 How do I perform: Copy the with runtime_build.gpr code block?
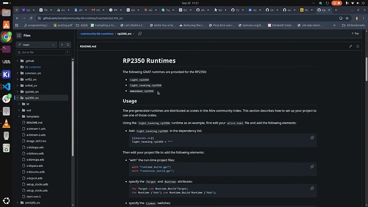coord(312,166)
